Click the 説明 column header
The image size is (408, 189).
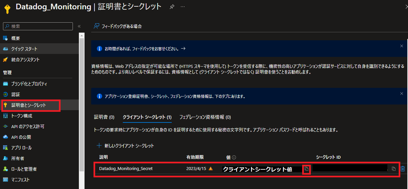pos(103,157)
